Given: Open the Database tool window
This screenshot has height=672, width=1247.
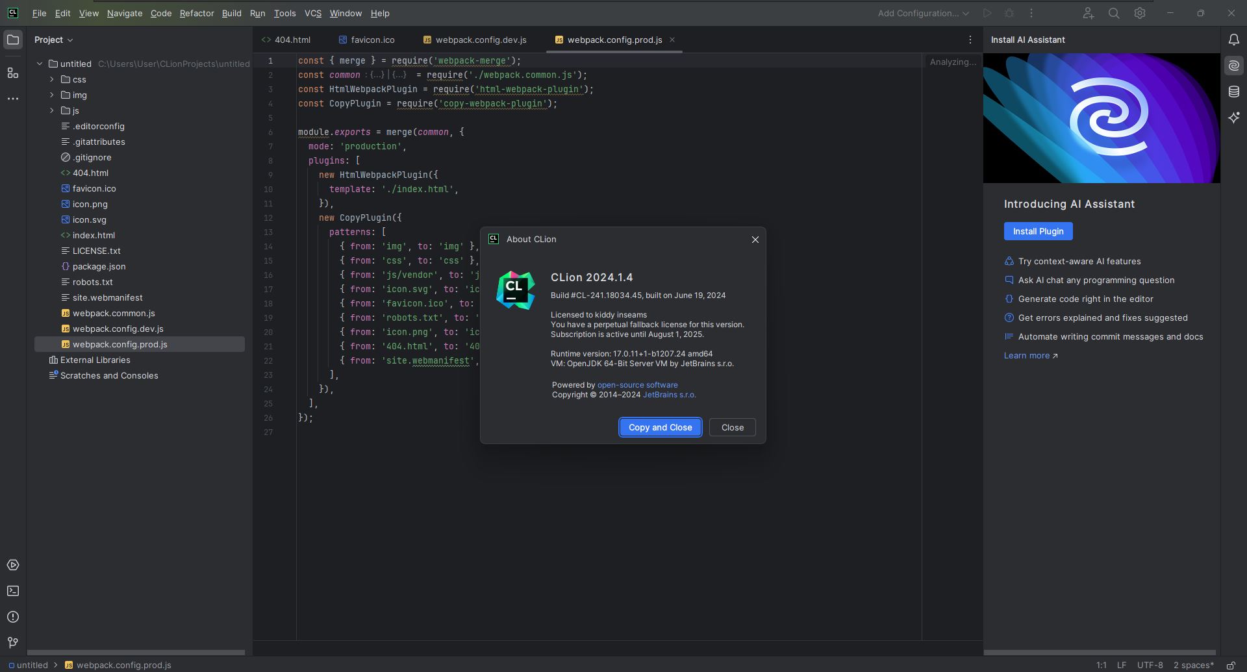Looking at the screenshot, I should 1233,92.
